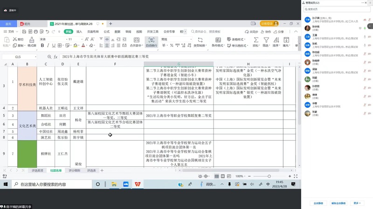Open WPS app from Windows taskbar
This screenshot has width=373, height=209.
click(138, 184)
